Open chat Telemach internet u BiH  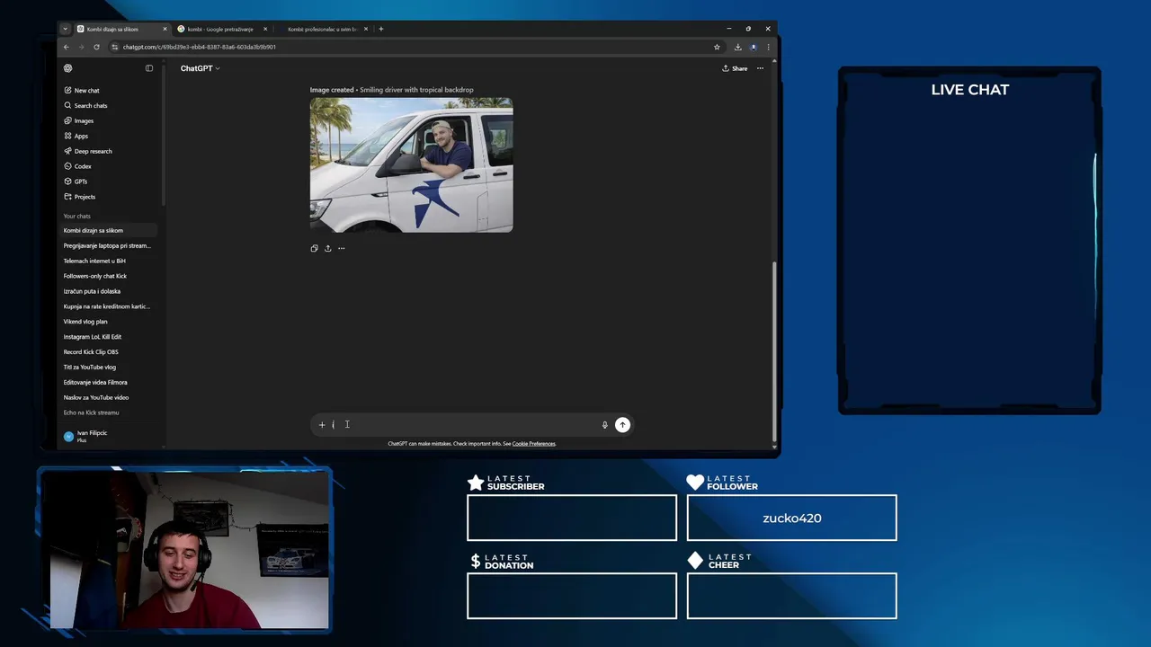[108, 261]
